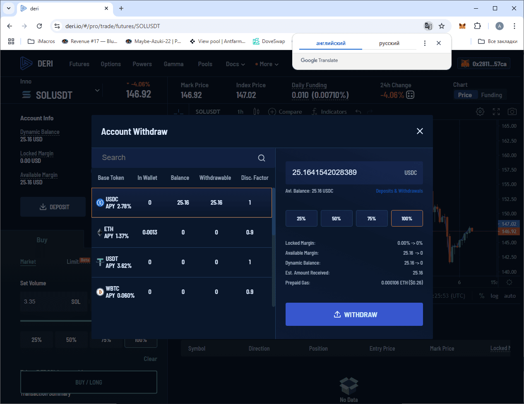Viewport: 524px width, 404px height.
Task: Toggle chart auto scale
Action: [x=510, y=296]
